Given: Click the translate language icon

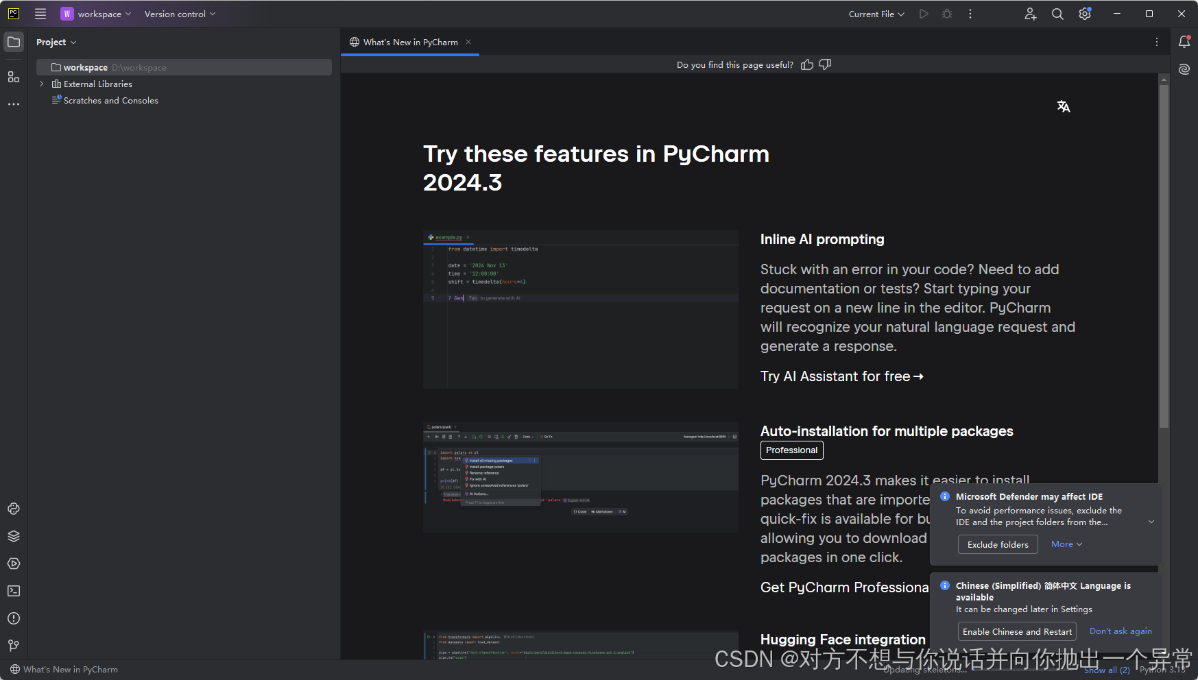Looking at the screenshot, I should 1064,106.
